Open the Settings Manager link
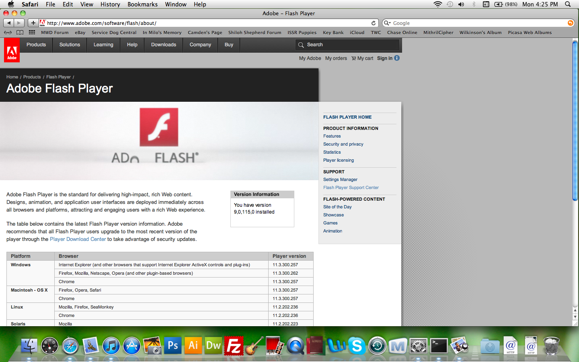The width and height of the screenshot is (579, 362). coord(340,179)
